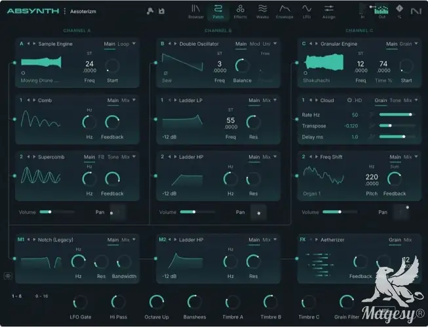Switch to the Patch view
428x327 pixels.
click(218, 11)
